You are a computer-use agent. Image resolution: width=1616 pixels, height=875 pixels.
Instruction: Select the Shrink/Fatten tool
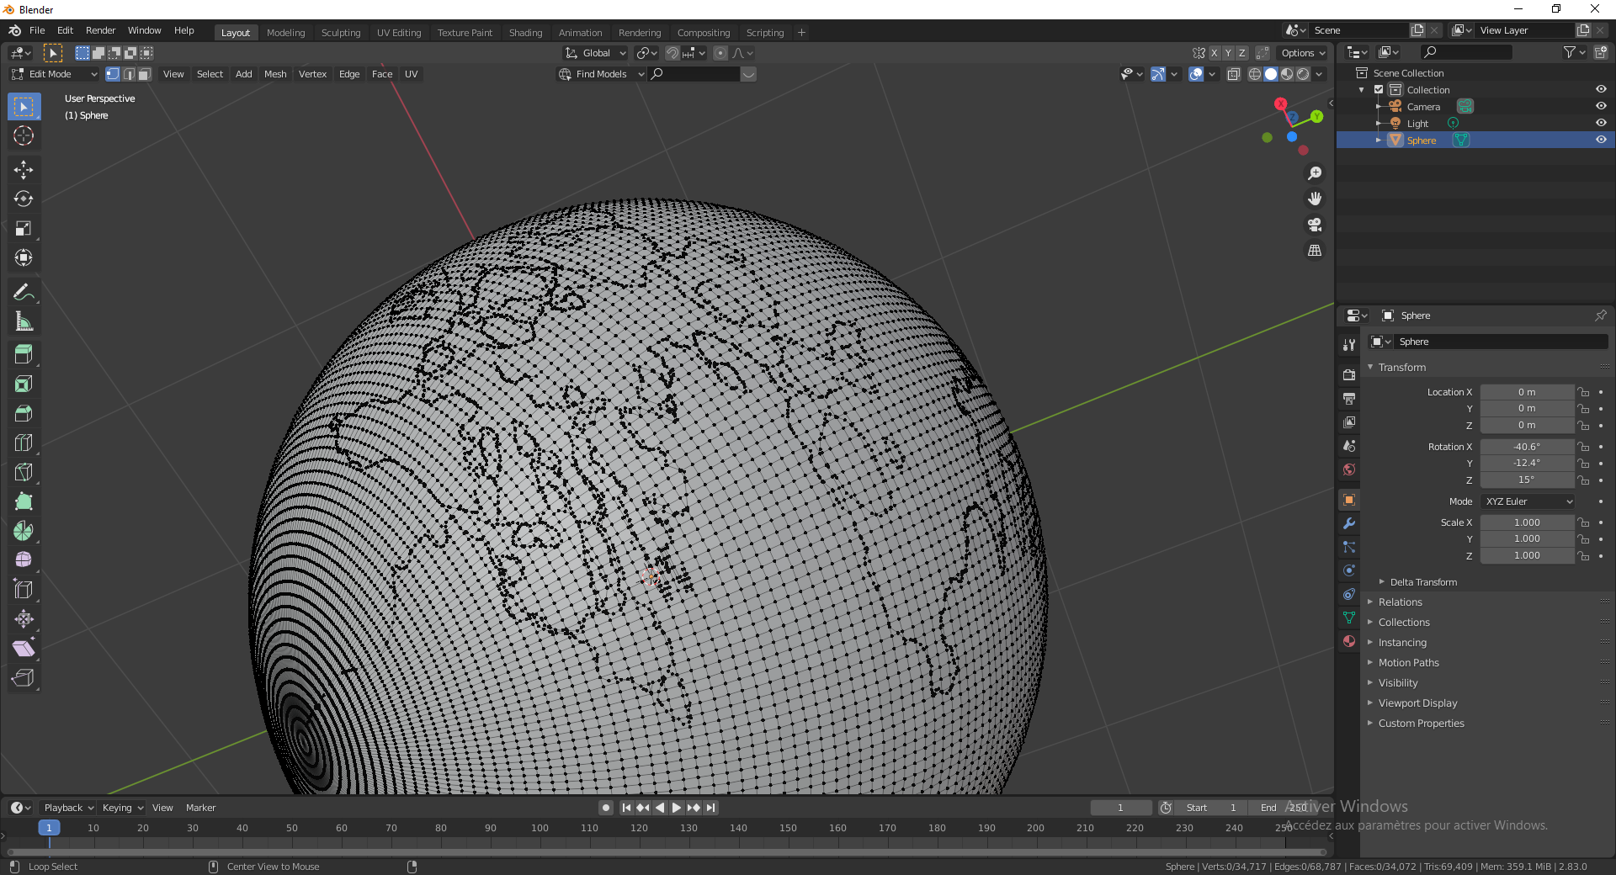coord(24,619)
